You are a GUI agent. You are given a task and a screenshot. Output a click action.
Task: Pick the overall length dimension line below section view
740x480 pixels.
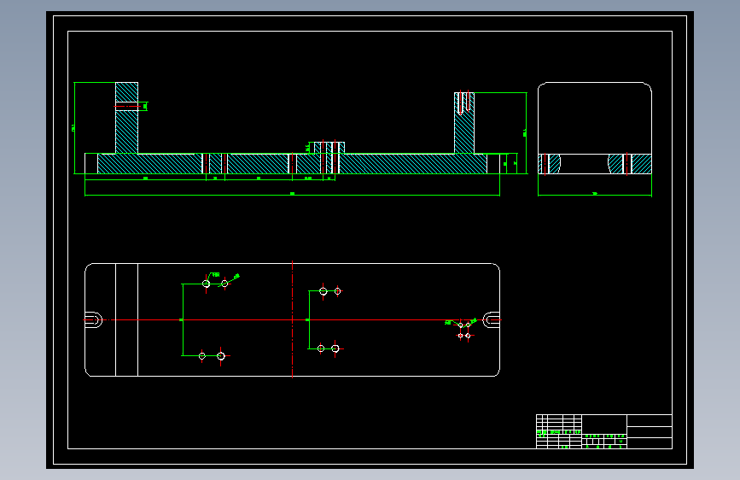point(292,194)
